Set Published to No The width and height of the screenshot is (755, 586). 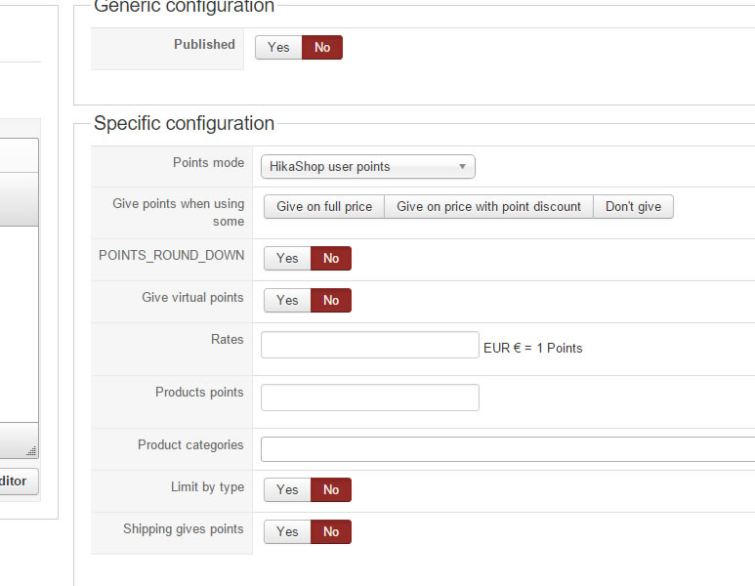(x=322, y=48)
